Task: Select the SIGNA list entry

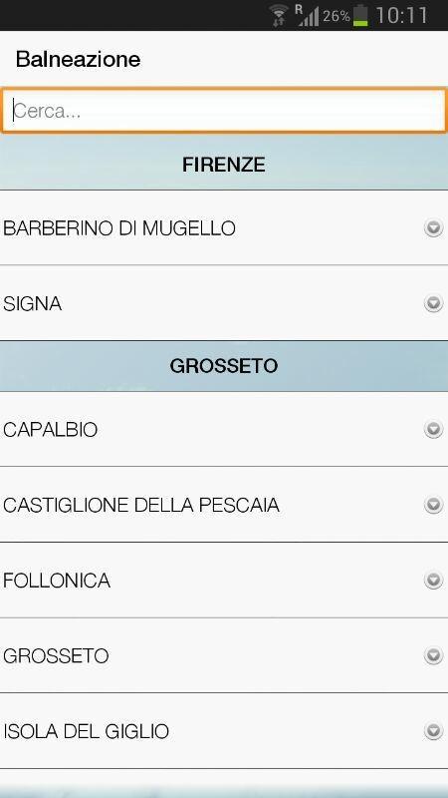Action: [224, 303]
